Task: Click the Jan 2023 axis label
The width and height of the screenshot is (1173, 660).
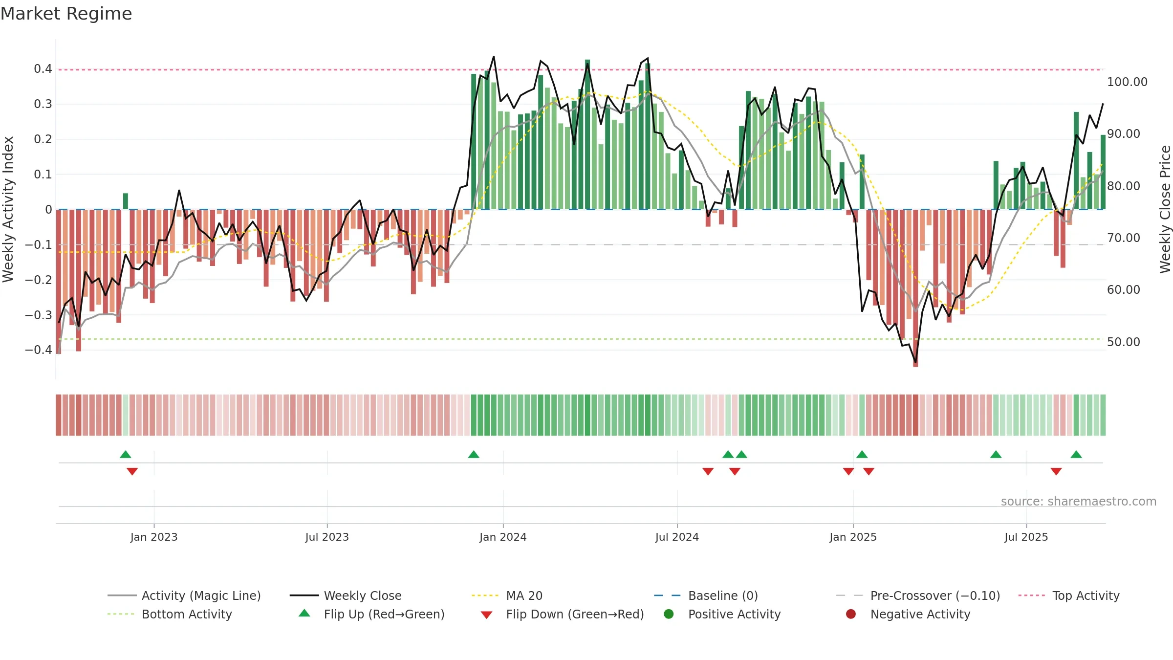Action: [154, 537]
